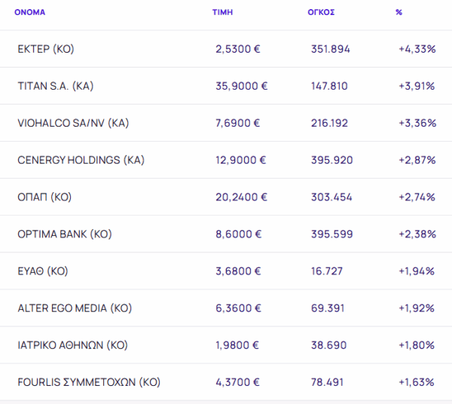
Task: Click the 78.491 volume for FOURLIS
Action: click(328, 381)
